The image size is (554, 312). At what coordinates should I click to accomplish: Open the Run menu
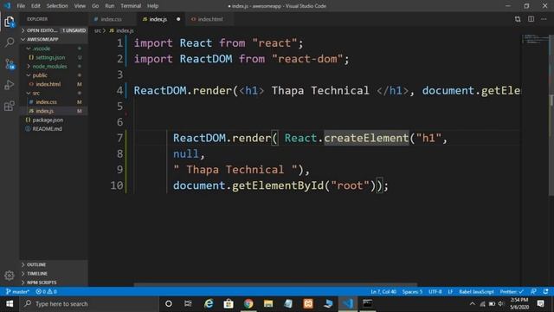pos(110,6)
